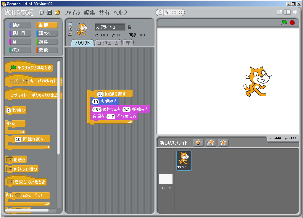303x218 pixels.
Task: Click the green flag hat block
Action: point(29,67)
